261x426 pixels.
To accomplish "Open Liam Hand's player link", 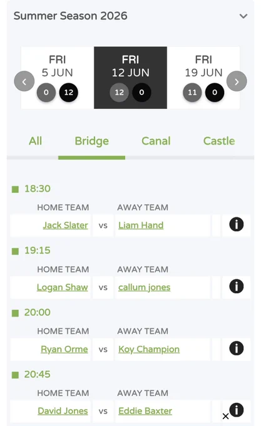I will (141, 226).
